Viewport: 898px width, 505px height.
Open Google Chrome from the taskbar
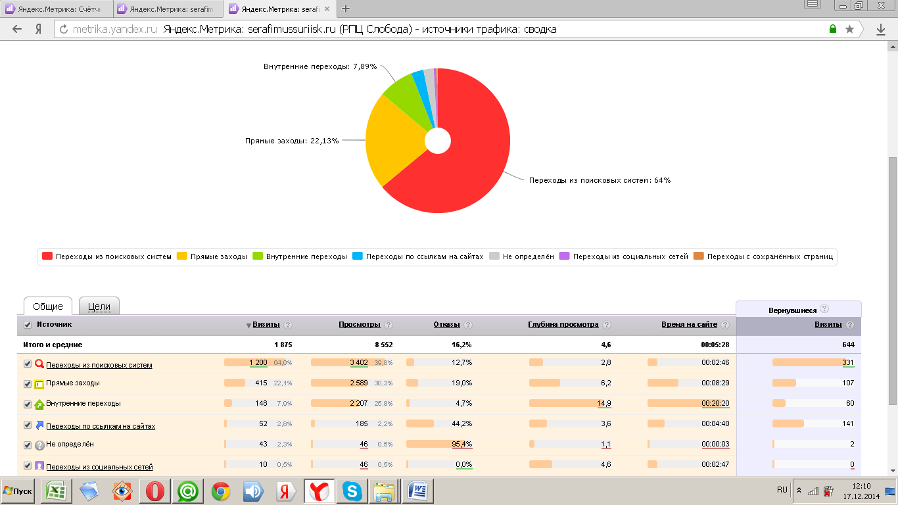[x=221, y=491]
